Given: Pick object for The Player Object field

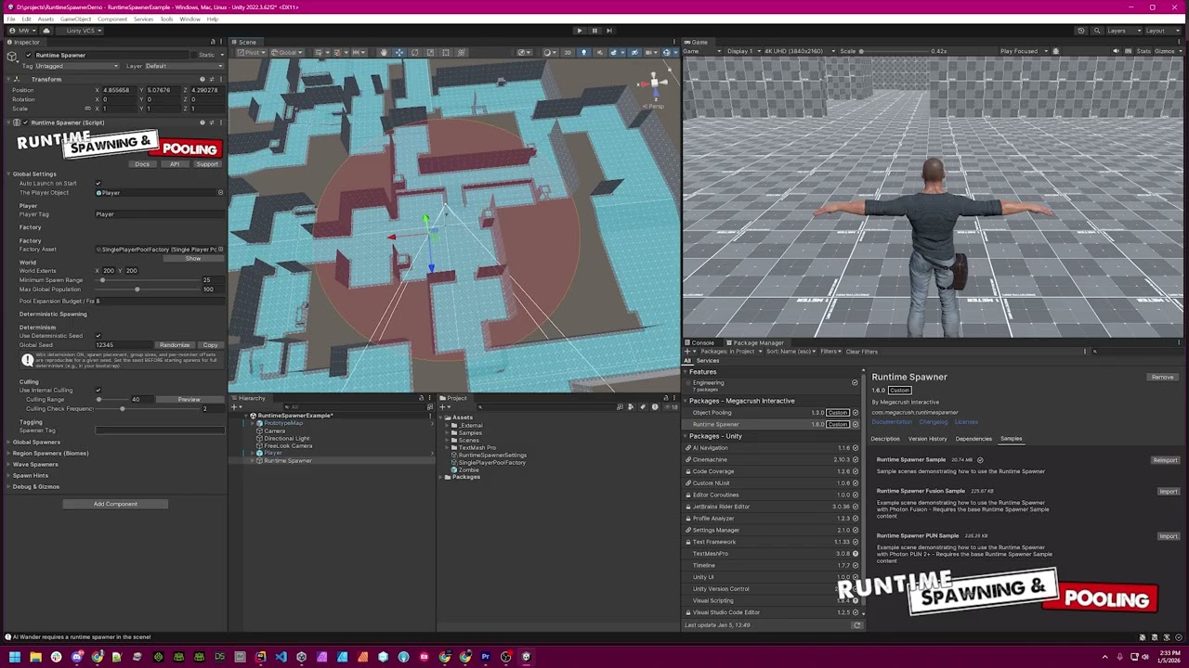Looking at the screenshot, I should coord(220,193).
